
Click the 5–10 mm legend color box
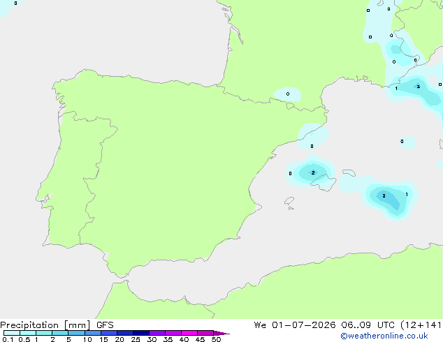[x=76, y=333]
